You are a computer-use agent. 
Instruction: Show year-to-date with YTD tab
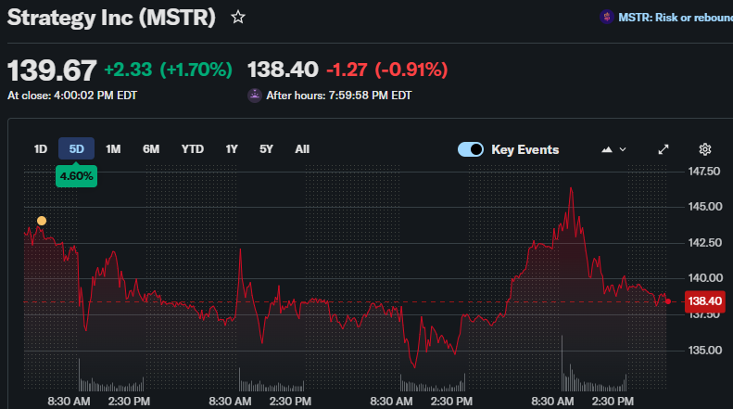click(x=193, y=149)
